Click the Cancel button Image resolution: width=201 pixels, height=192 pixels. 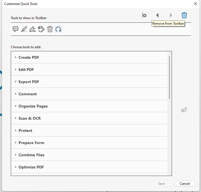point(185,183)
